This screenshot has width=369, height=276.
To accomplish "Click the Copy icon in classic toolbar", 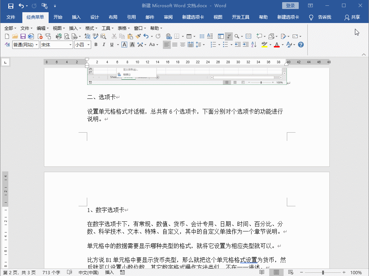I will point(122,36).
